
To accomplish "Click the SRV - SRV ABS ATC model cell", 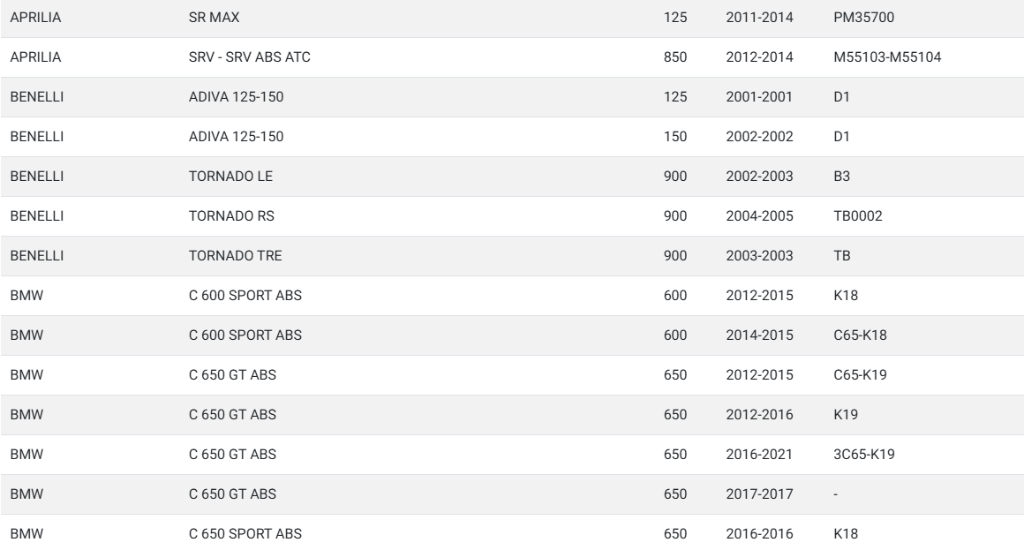I will click(250, 57).
